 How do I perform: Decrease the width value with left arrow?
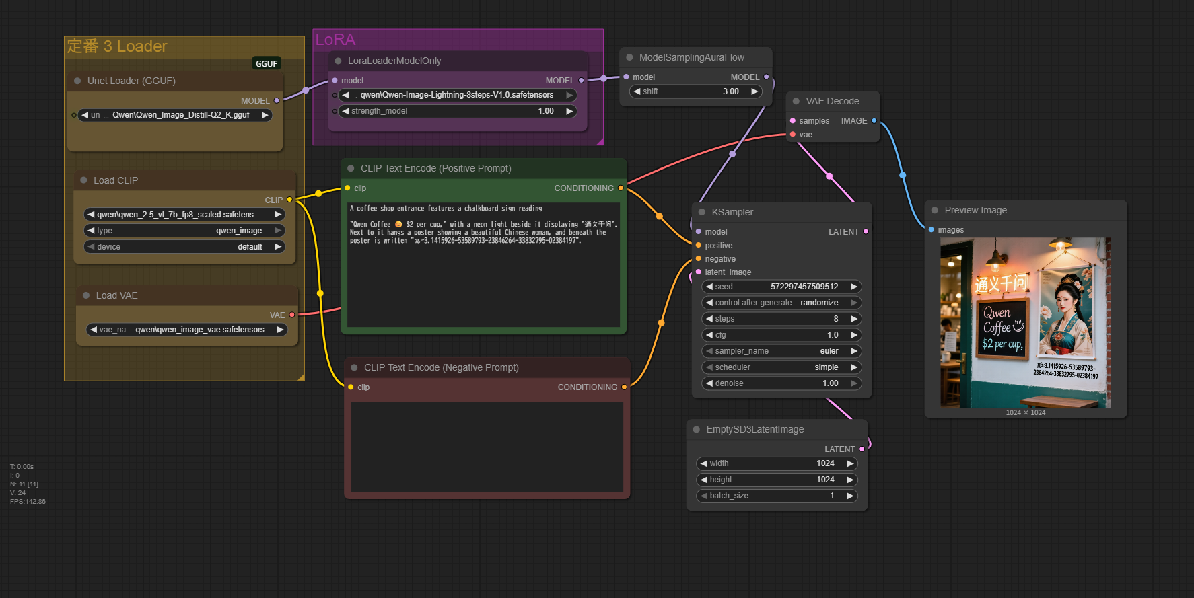[704, 463]
